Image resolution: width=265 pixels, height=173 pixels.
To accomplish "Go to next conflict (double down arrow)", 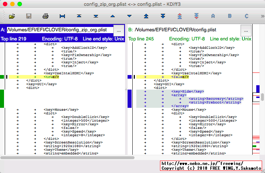I will tap(163, 16).
